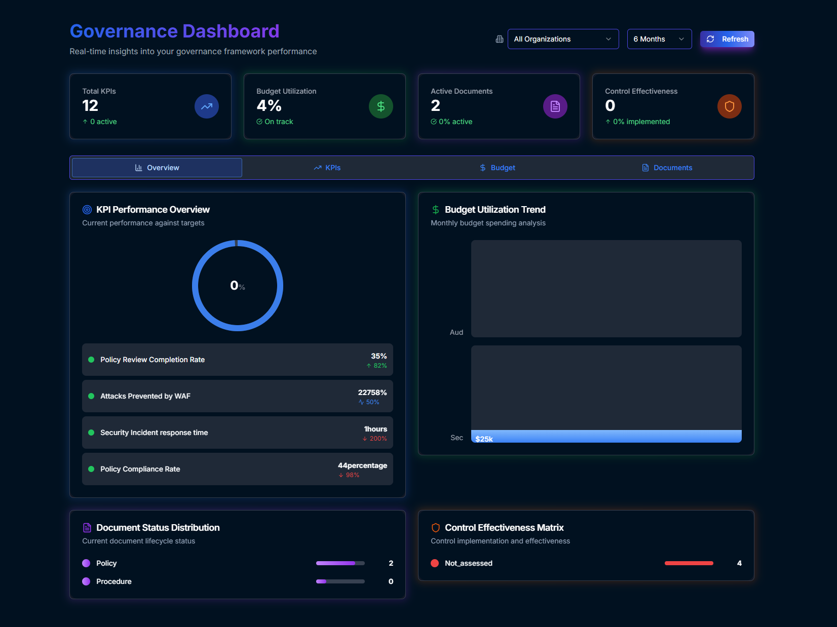Click the Refresh button

727,39
